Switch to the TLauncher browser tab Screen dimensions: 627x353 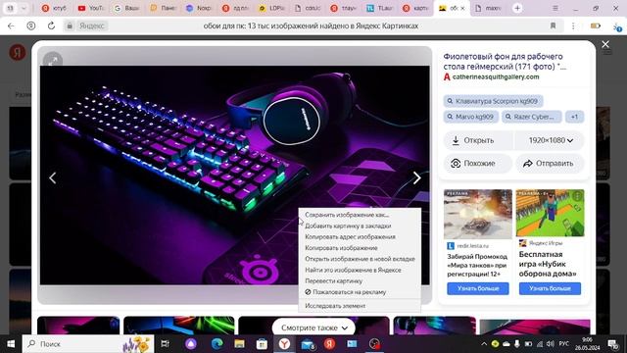click(380, 8)
